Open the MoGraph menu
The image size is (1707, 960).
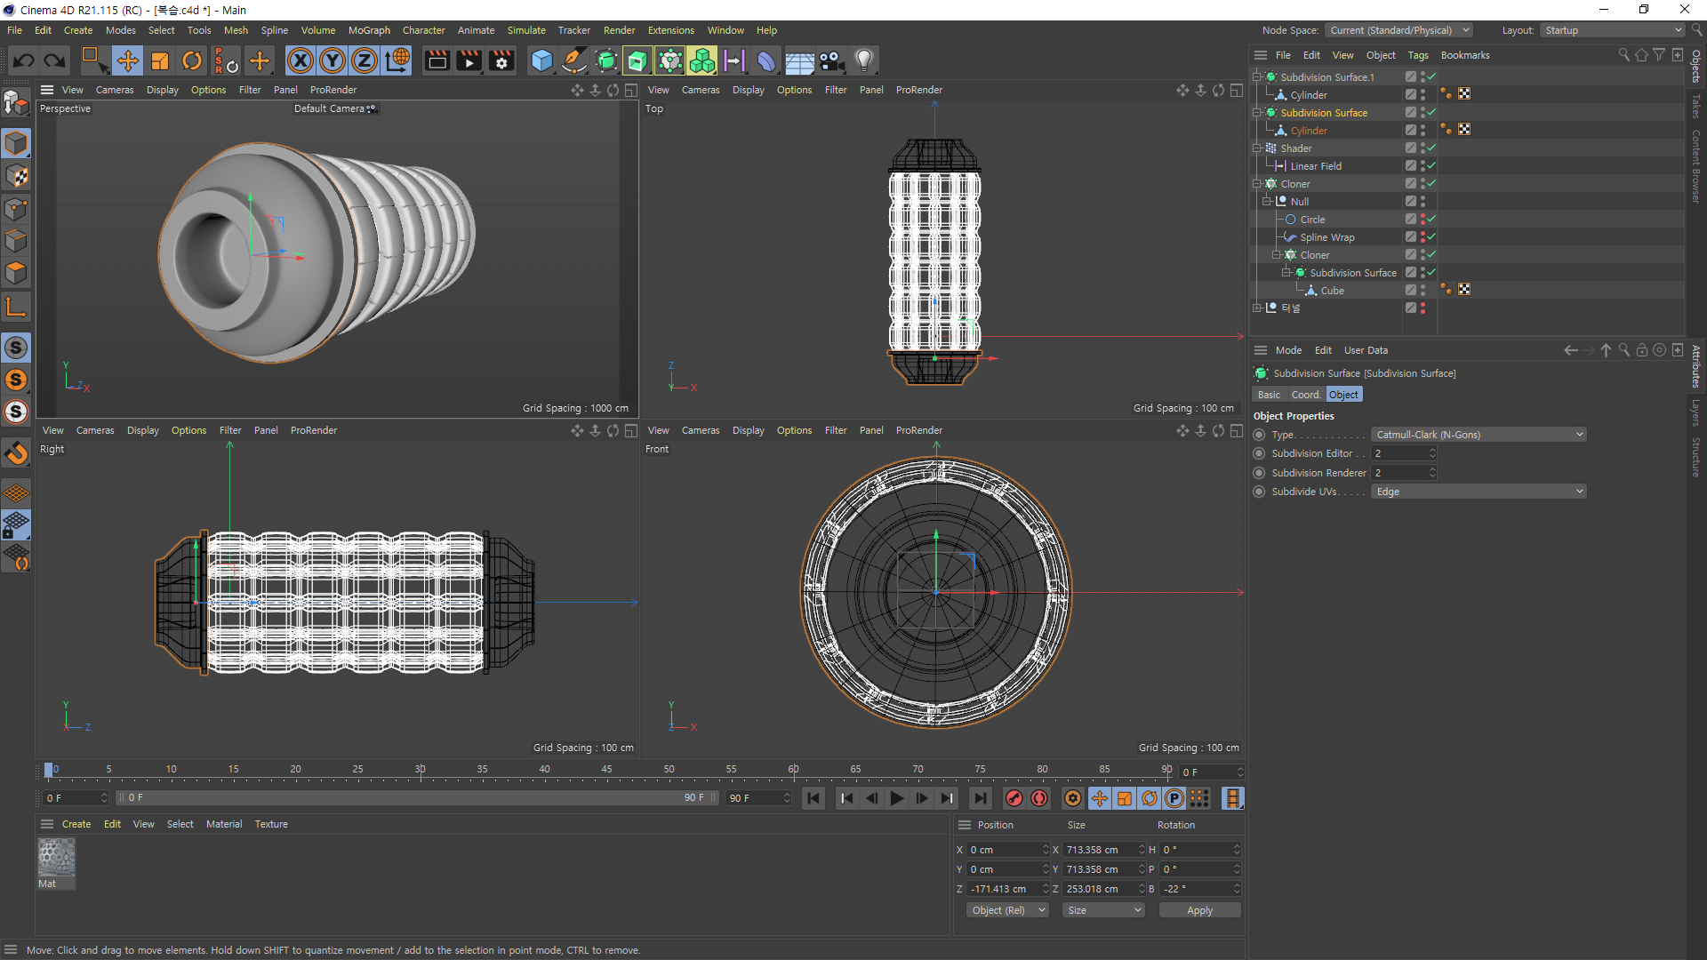point(369,30)
